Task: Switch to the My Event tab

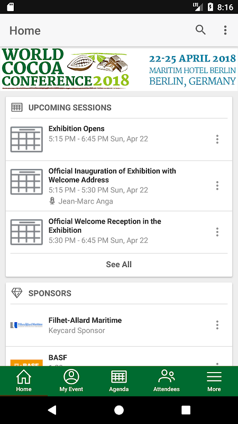Action: point(71,381)
